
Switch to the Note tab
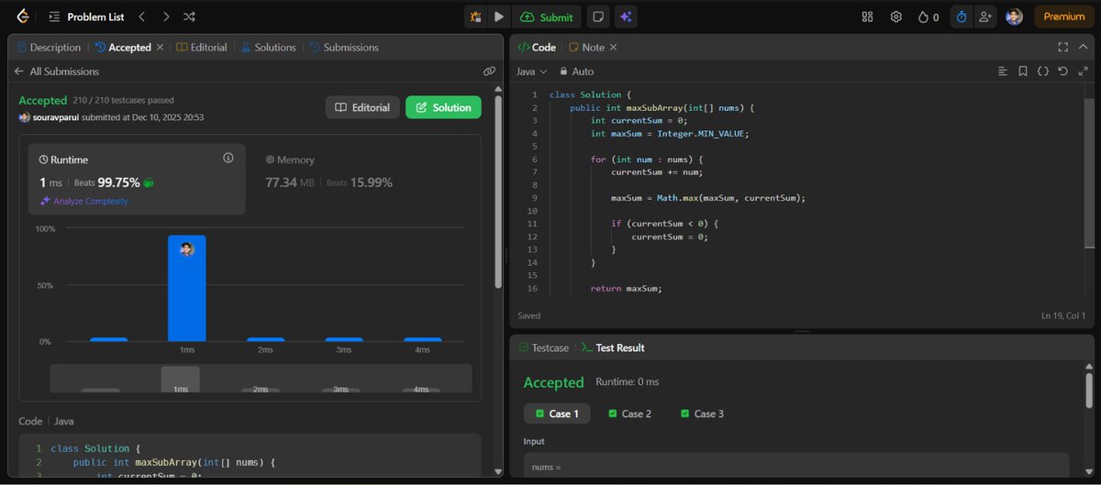587,47
